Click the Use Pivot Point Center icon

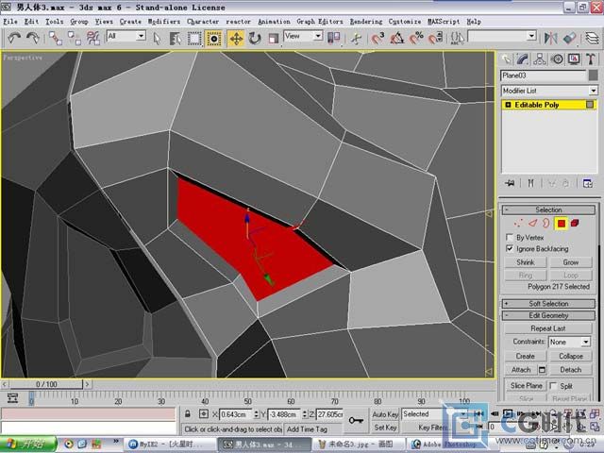point(333,38)
